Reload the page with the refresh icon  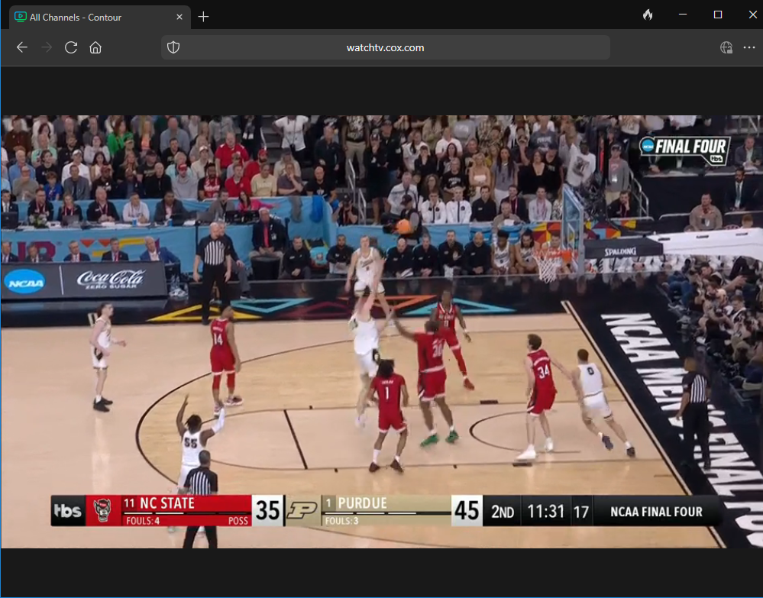tap(71, 47)
